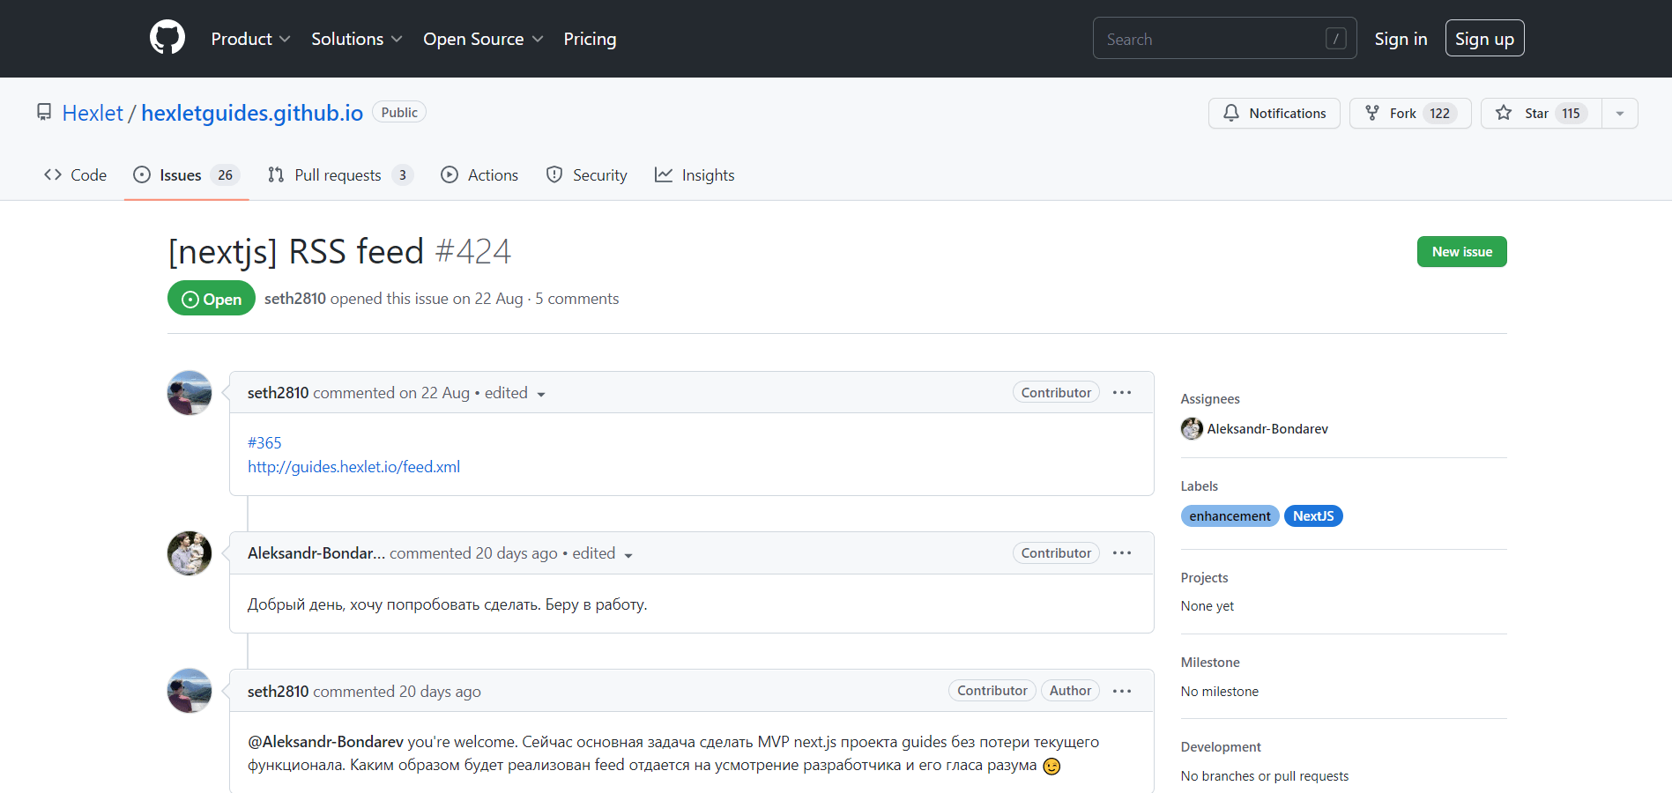Click seth2810's avatar on first comment

pos(189,393)
